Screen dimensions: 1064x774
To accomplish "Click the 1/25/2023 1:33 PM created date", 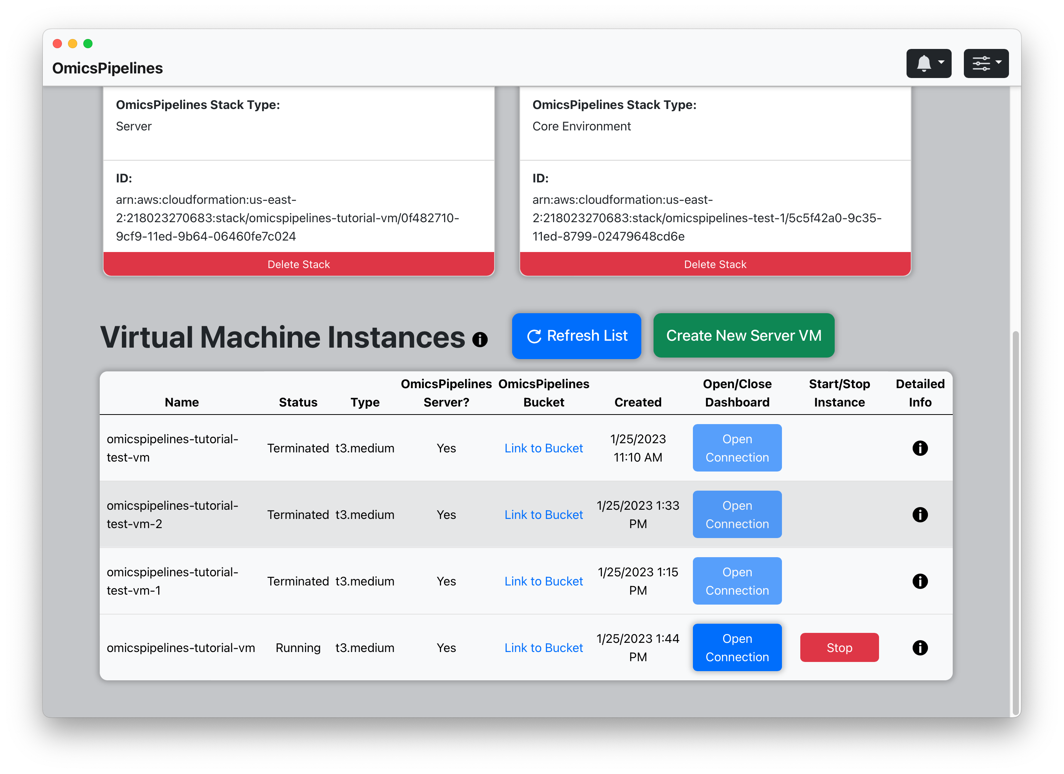I will click(637, 514).
